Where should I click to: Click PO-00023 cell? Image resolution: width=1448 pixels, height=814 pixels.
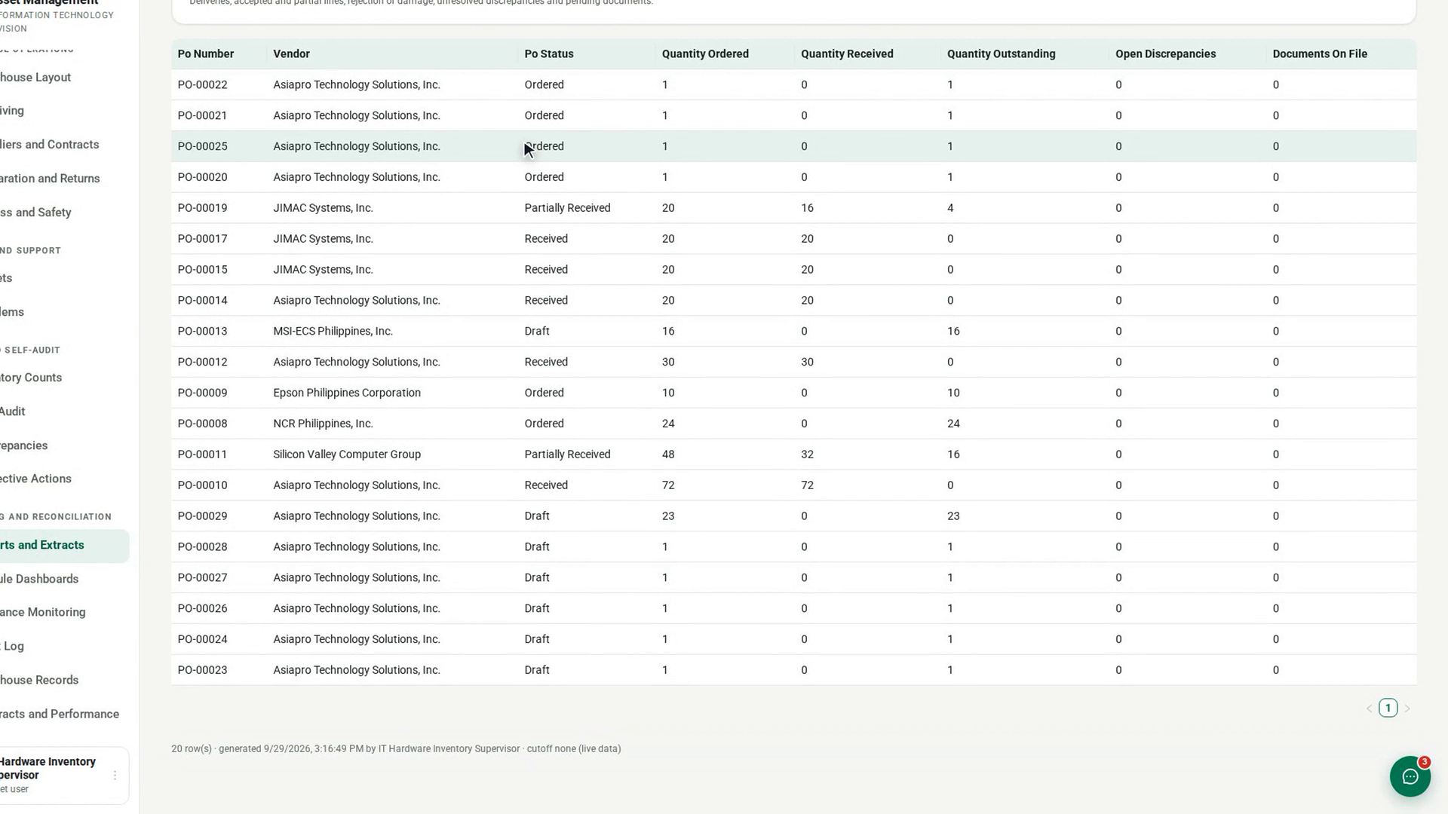[202, 671]
